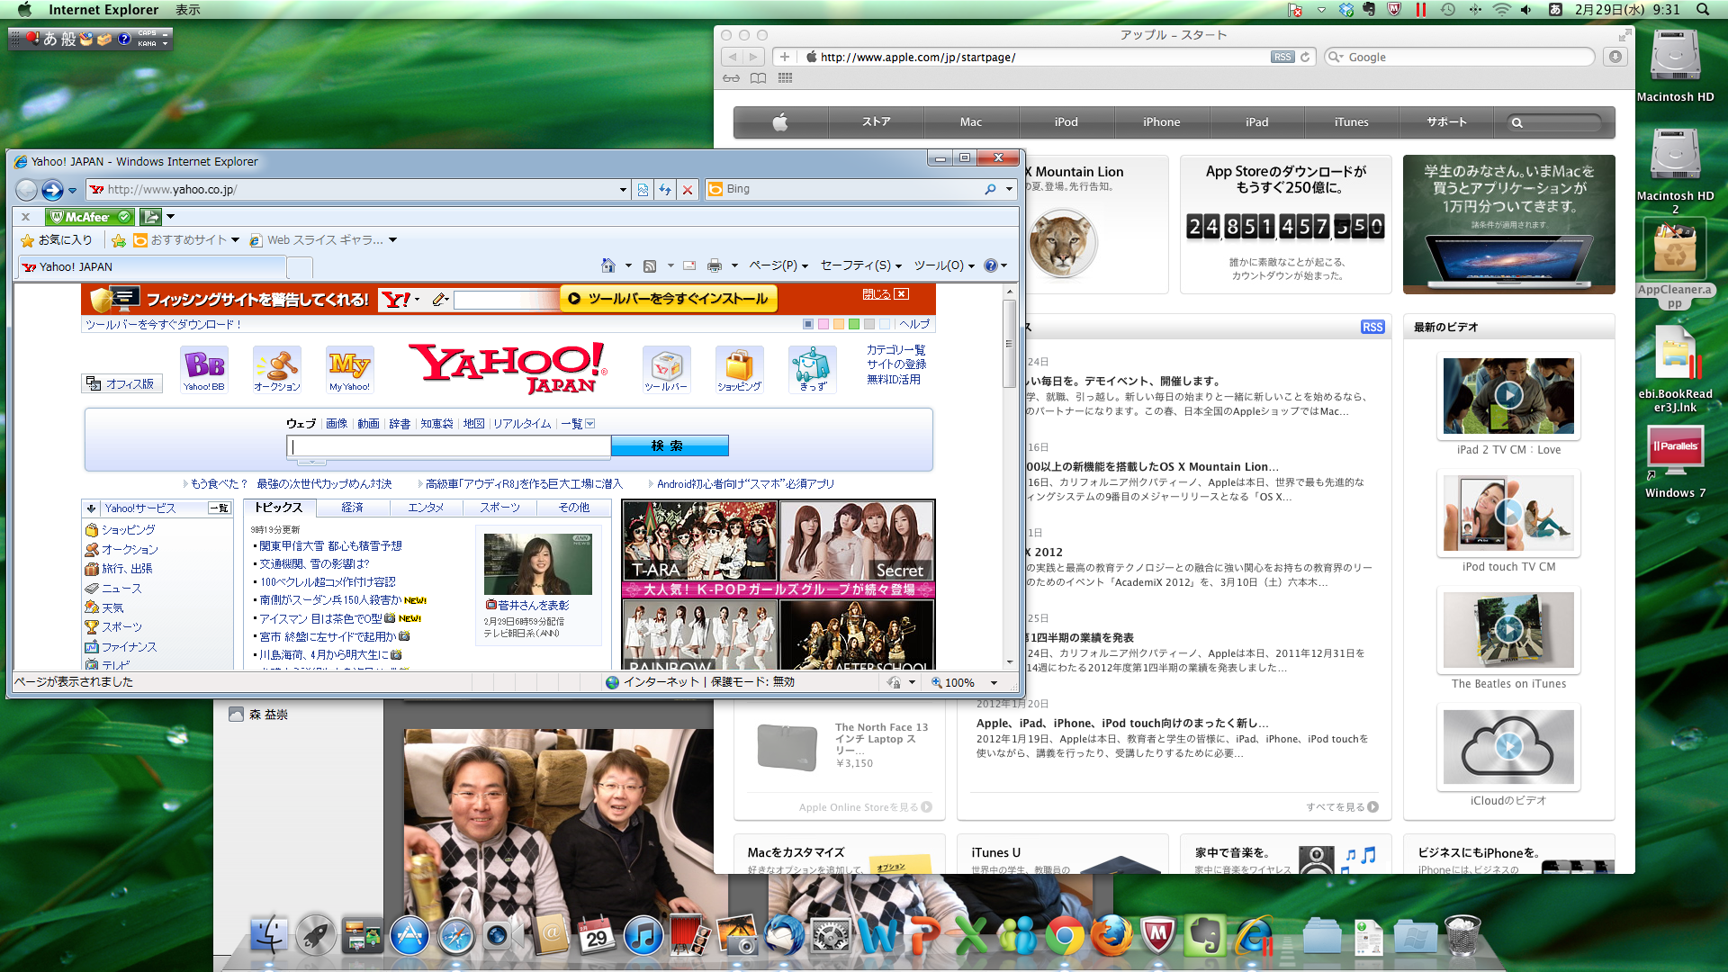Click the add to favorites bar star icon
This screenshot has width=1728, height=972.
[118, 240]
